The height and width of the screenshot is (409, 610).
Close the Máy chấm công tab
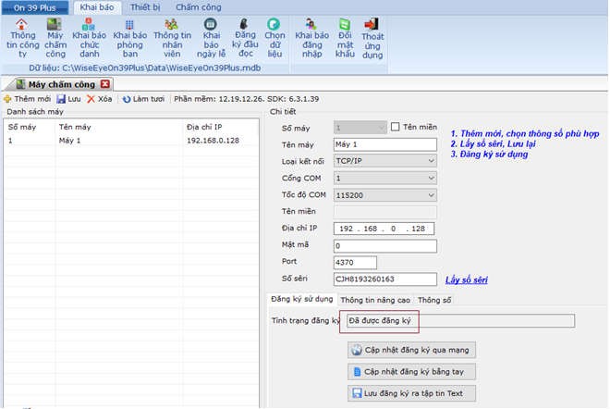coord(105,84)
